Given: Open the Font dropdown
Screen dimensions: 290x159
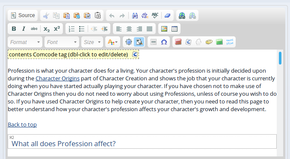Looking at the screenshot, I should (62, 42).
